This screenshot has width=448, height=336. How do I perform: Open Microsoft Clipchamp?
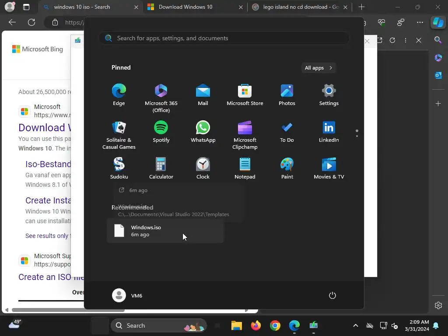point(245,135)
